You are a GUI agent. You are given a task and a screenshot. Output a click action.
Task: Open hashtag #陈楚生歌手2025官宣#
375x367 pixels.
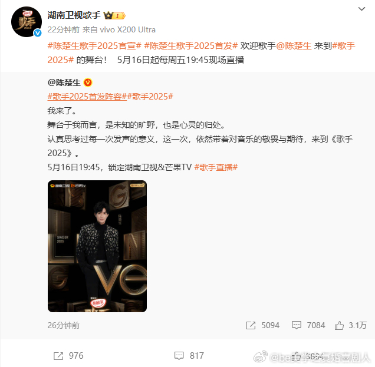(94, 45)
